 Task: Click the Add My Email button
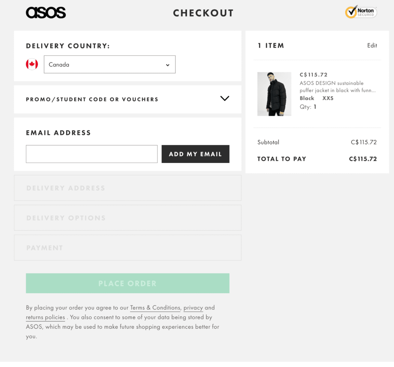(x=195, y=154)
